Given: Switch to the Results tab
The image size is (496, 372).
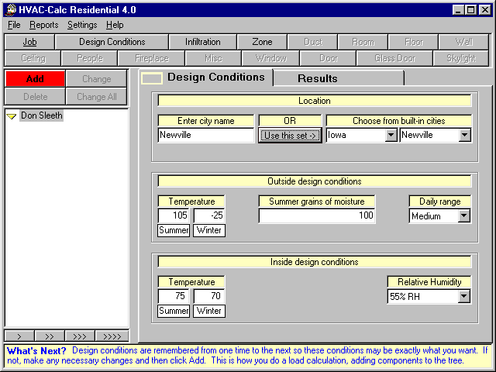Looking at the screenshot, I should 339,78.
